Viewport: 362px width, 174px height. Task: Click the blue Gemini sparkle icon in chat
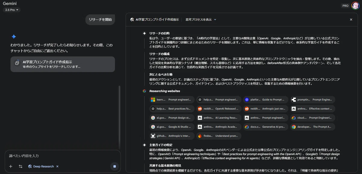[14, 37]
